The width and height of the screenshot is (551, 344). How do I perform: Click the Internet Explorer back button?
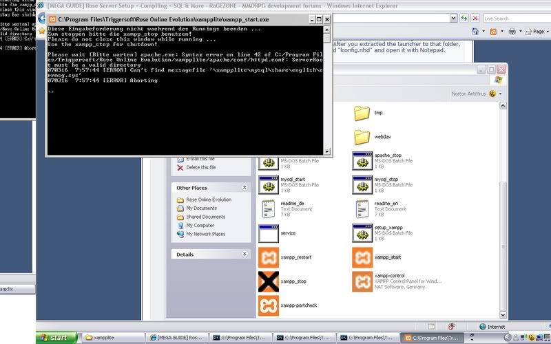point(41,19)
